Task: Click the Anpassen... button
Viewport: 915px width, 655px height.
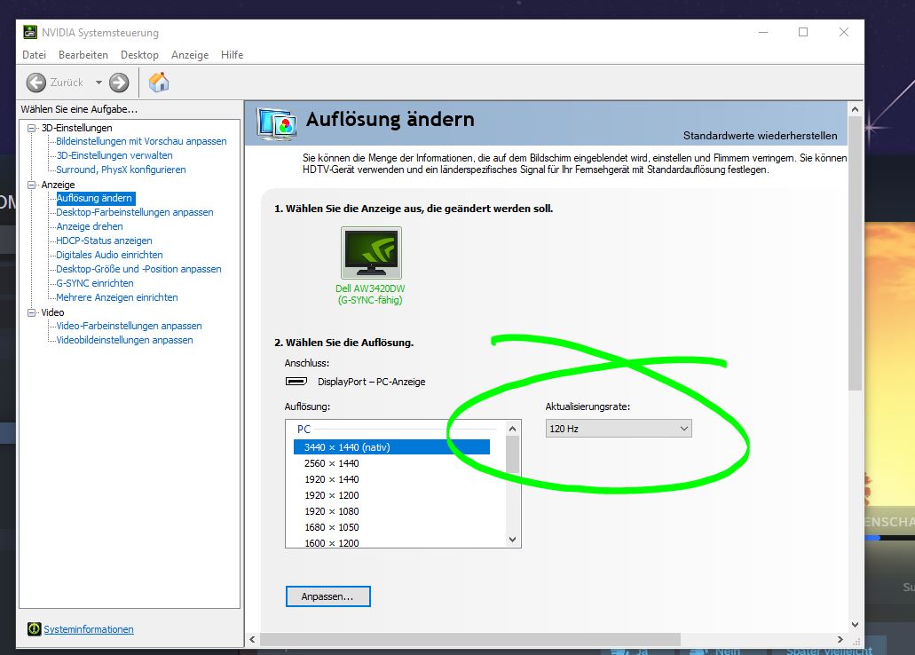Action: click(328, 596)
